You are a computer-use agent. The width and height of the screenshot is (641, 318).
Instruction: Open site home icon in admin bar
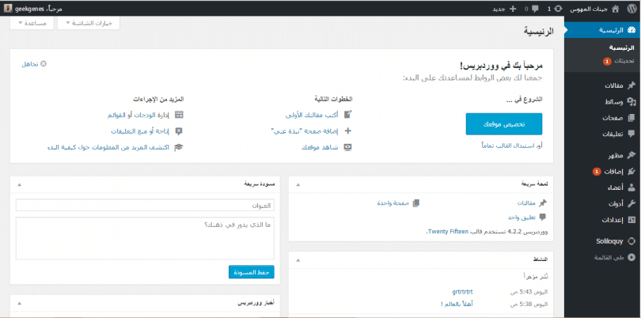[616, 8]
